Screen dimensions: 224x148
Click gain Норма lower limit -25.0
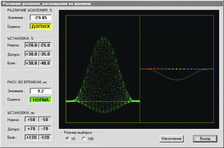[x=45, y=45]
